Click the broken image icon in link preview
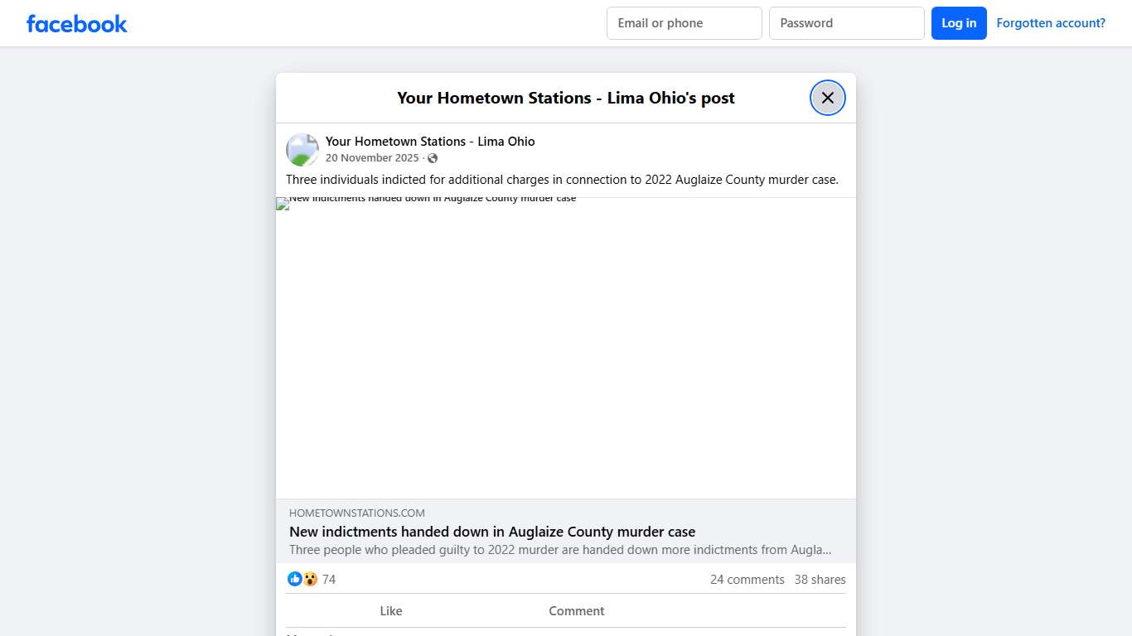The height and width of the screenshot is (636, 1132). (283, 204)
